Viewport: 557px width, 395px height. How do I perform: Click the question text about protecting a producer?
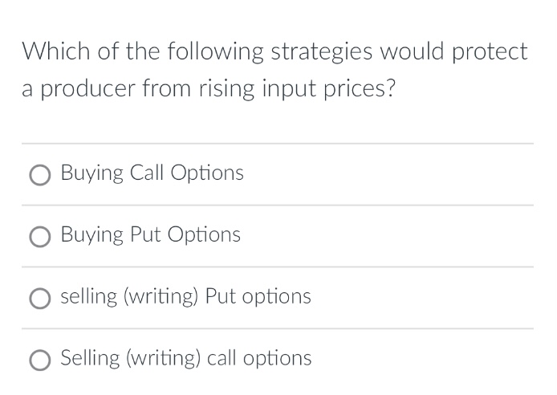click(274, 70)
